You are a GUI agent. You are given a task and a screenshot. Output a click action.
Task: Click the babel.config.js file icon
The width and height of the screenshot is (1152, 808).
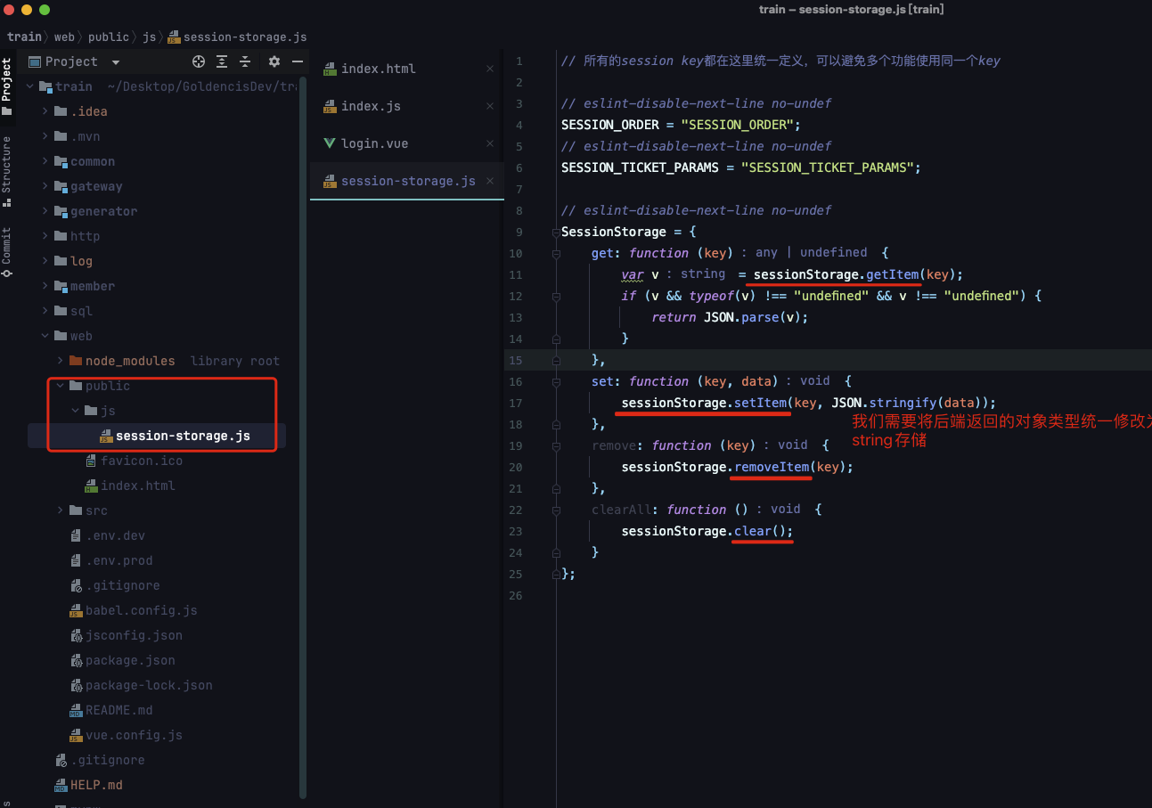[77, 610]
